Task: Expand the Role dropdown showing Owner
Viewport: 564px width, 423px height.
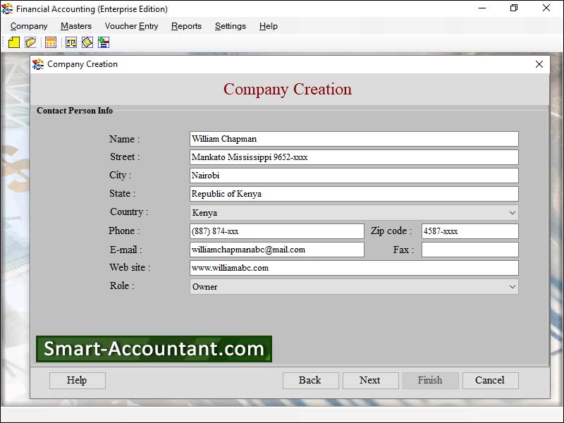Action: tap(512, 287)
